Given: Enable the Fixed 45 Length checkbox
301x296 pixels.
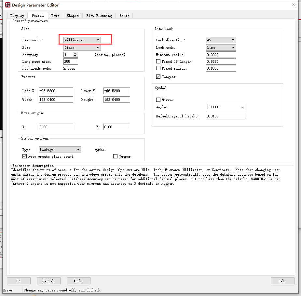Looking at the screenshot, I should tap(158, 61).
